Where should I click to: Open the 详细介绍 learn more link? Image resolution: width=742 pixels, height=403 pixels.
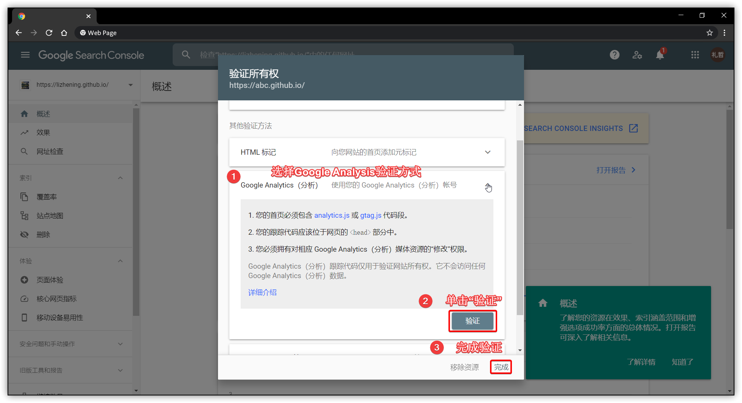262,292
